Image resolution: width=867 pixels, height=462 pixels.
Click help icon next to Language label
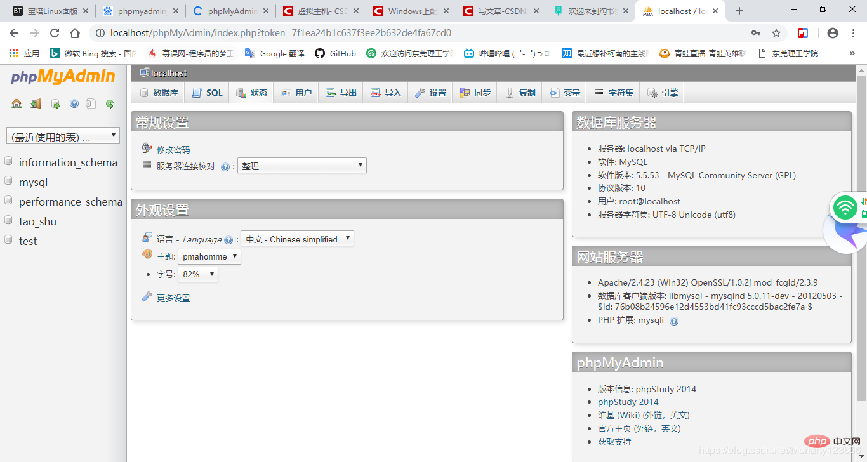(x=228, y=240)
